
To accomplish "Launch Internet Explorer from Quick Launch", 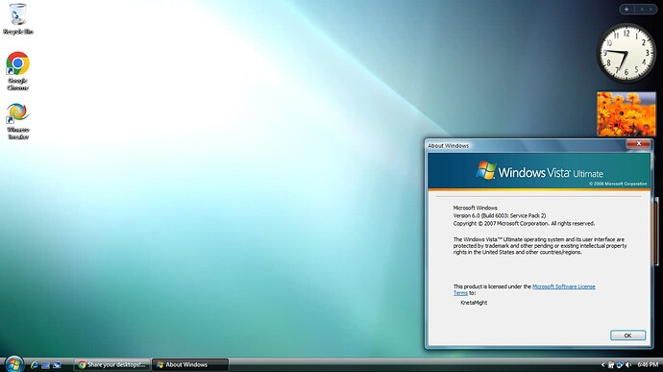I will click(x=35, y=365).
